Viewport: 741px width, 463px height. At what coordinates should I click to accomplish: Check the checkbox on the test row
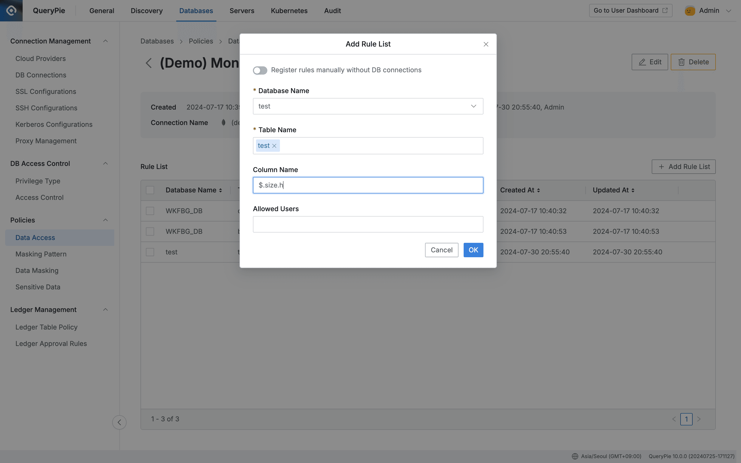150,252
